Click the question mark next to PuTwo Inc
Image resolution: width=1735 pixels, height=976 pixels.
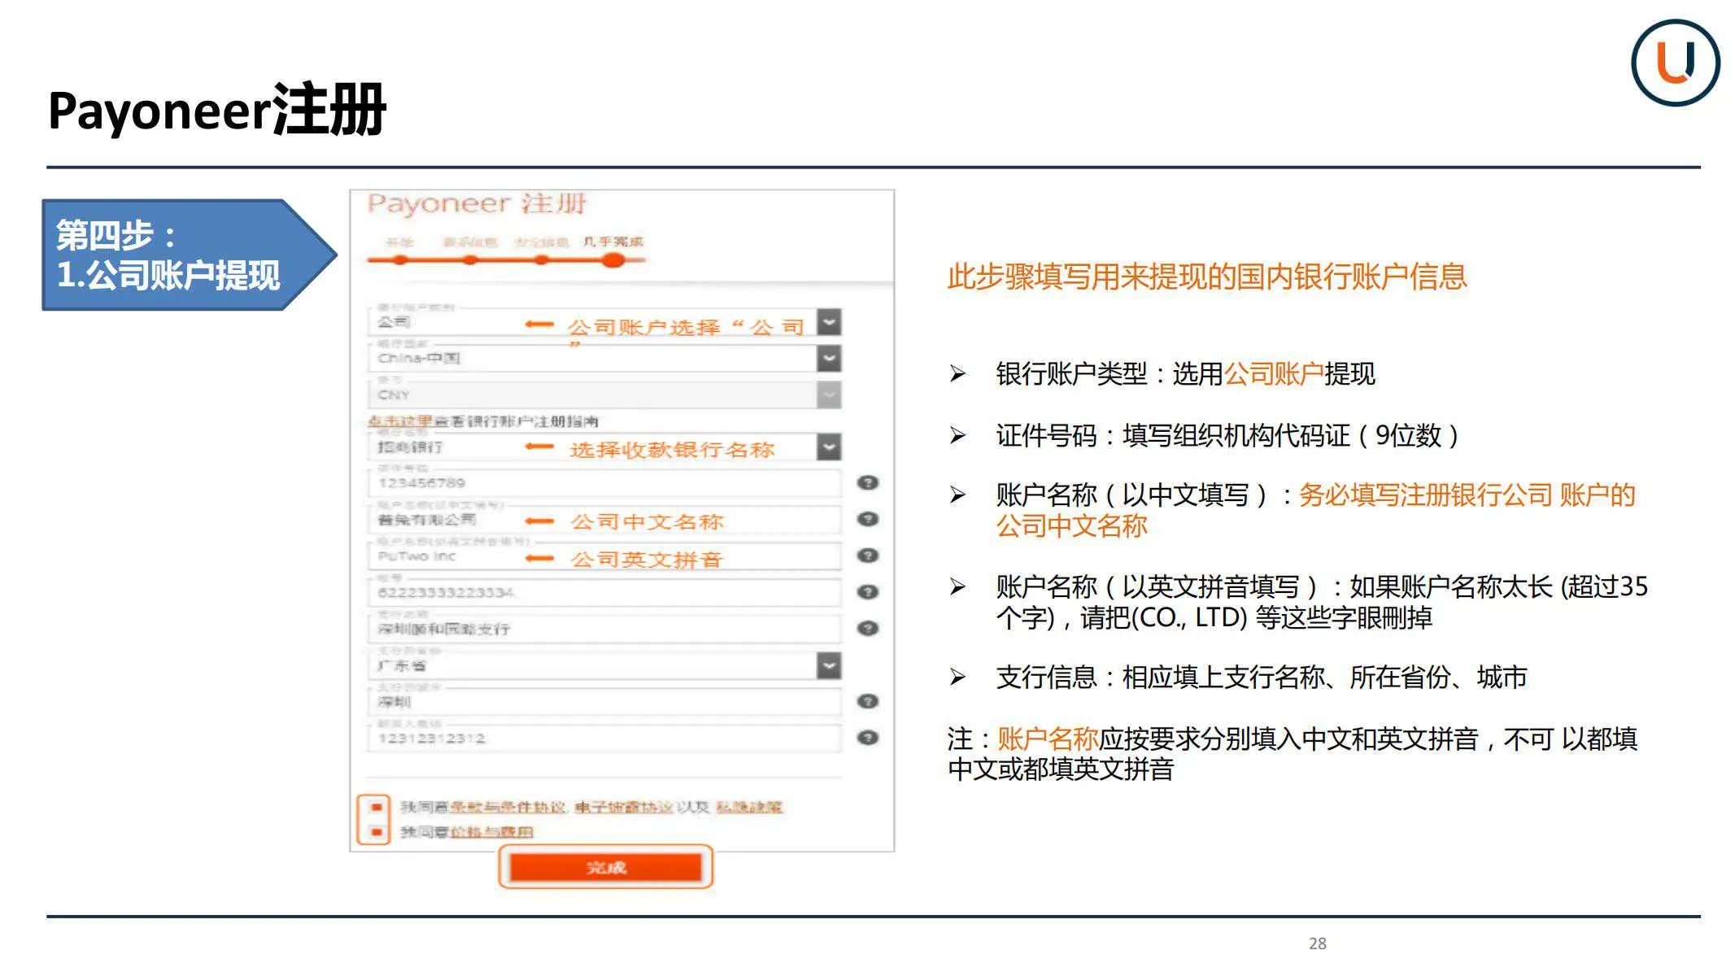click(868, 557)
